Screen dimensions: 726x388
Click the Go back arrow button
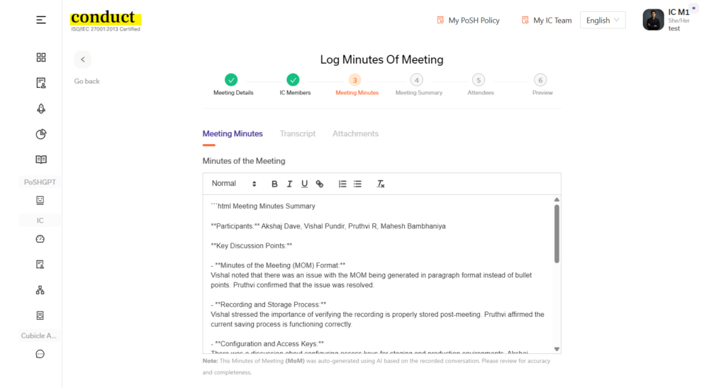[x=83, y=60]
